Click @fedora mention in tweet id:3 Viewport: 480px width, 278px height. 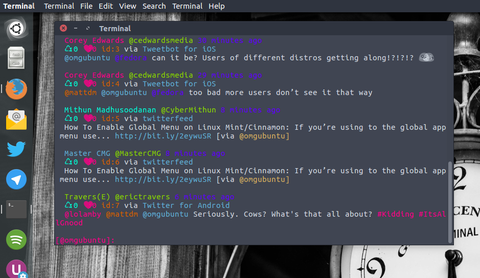point(131,58)
